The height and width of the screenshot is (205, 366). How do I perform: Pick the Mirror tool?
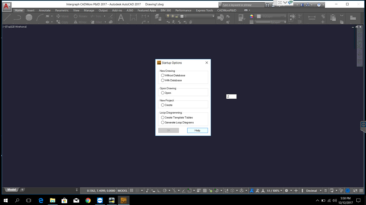(80, 22)
